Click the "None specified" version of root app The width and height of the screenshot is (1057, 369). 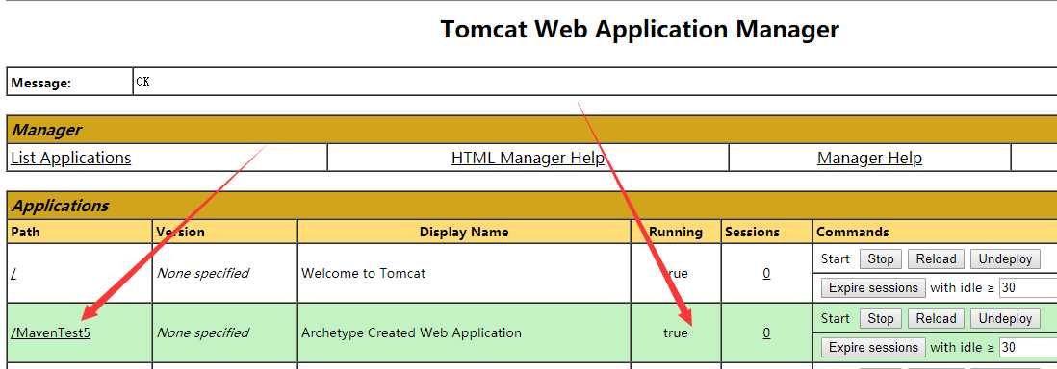(203, 273)
